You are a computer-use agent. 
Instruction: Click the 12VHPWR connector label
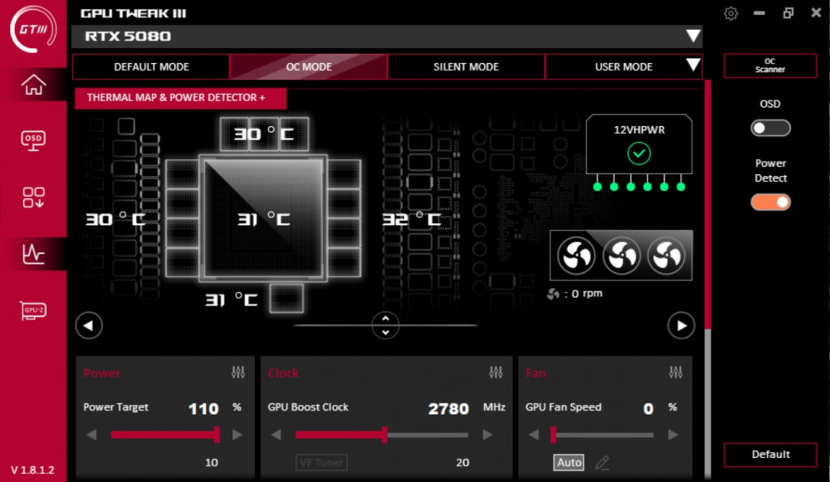coord(639,130)
